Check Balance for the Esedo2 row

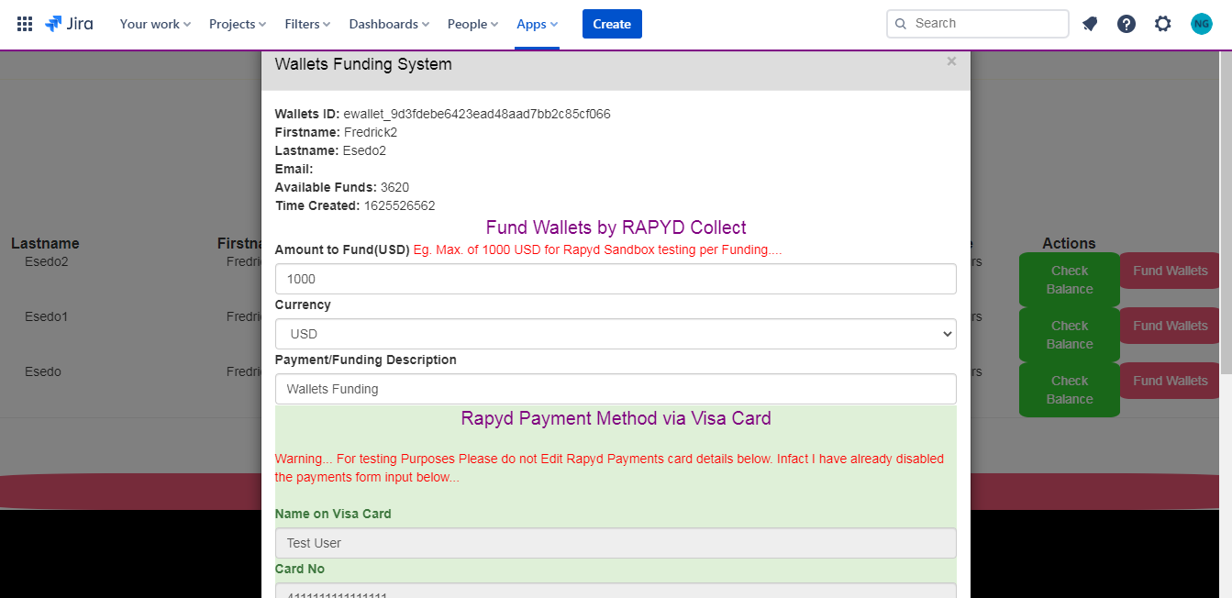1070,280
